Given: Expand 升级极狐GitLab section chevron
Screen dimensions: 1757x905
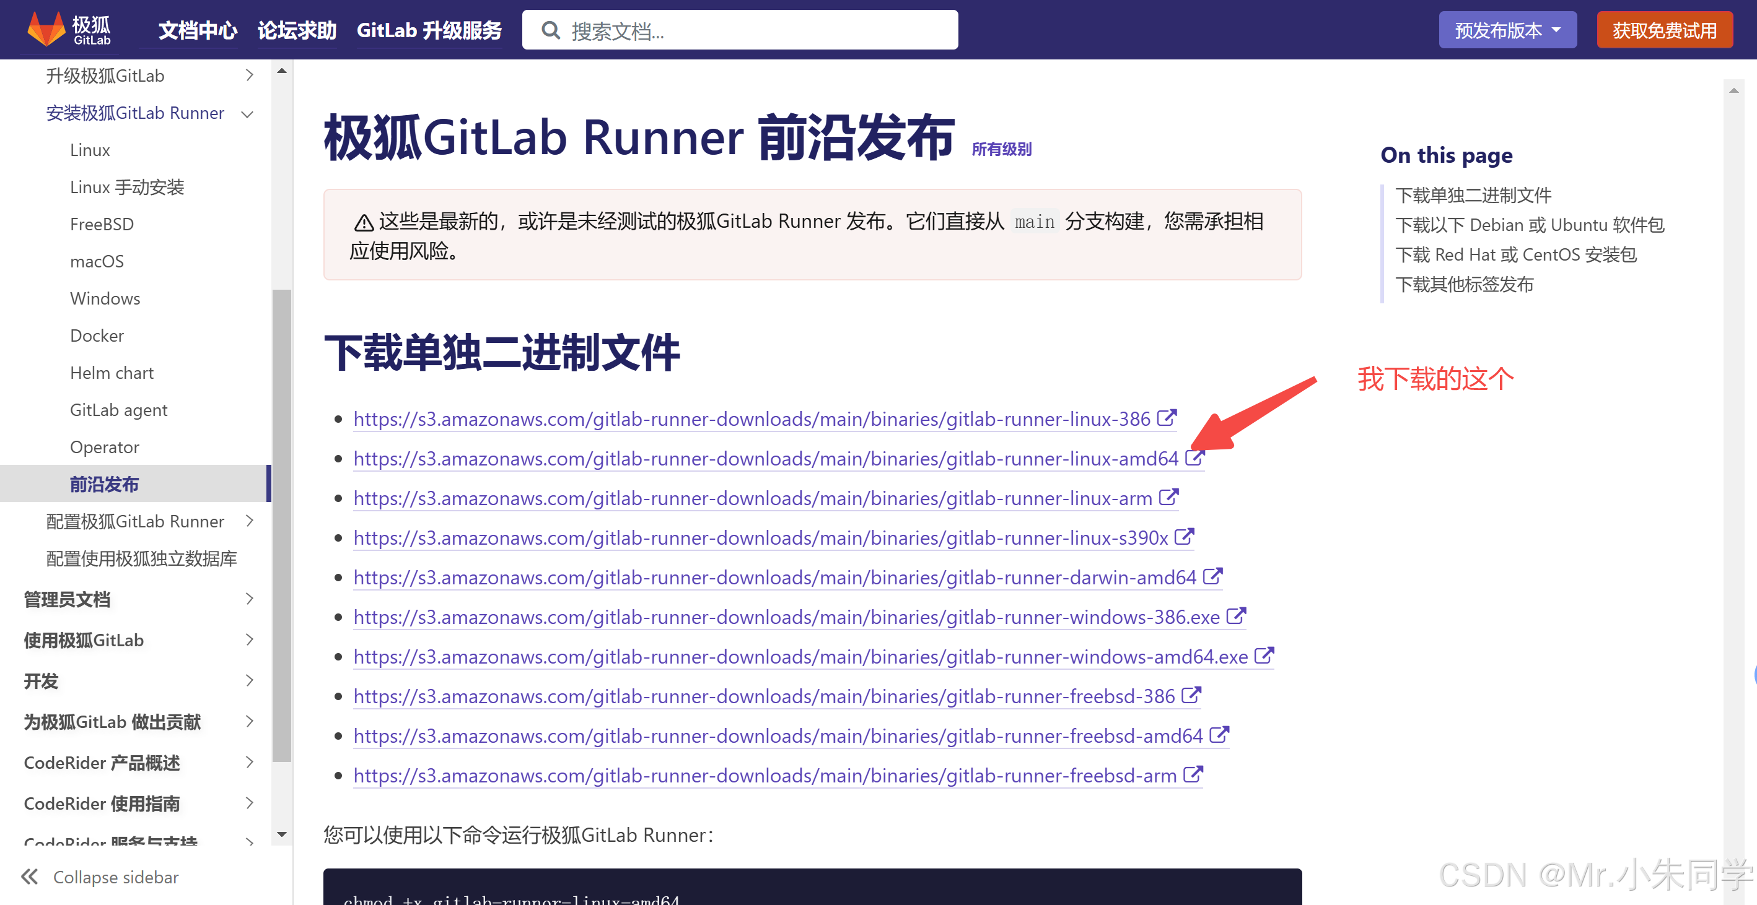Looking at the screenshot, I should click(x=249, y=75).
